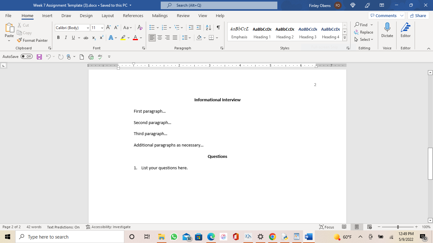Center align the paragraph
Image resolution: width=433 pixels, height=243 pixels.
tap(160, 38)
